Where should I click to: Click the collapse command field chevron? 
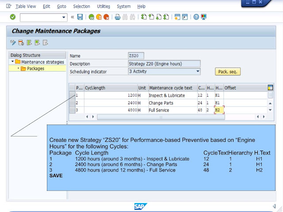[x=73, y=17]
